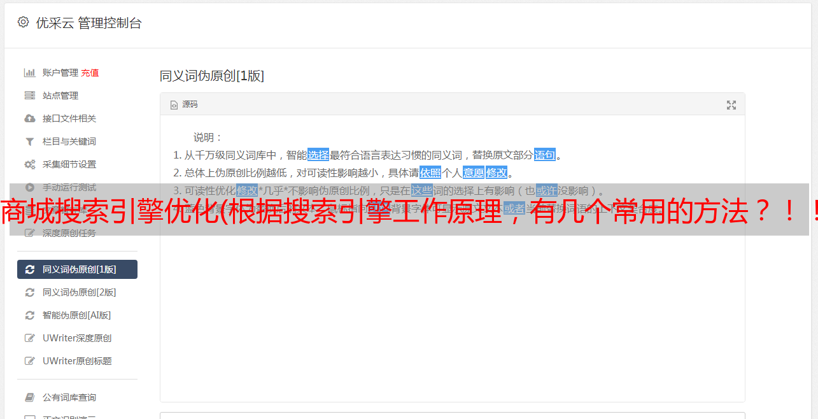Click the red 充值 recharge link

coord(90,73)
